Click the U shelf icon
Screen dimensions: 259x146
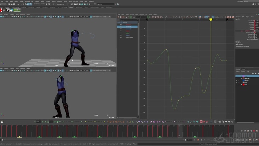click(x=4, y=10)
